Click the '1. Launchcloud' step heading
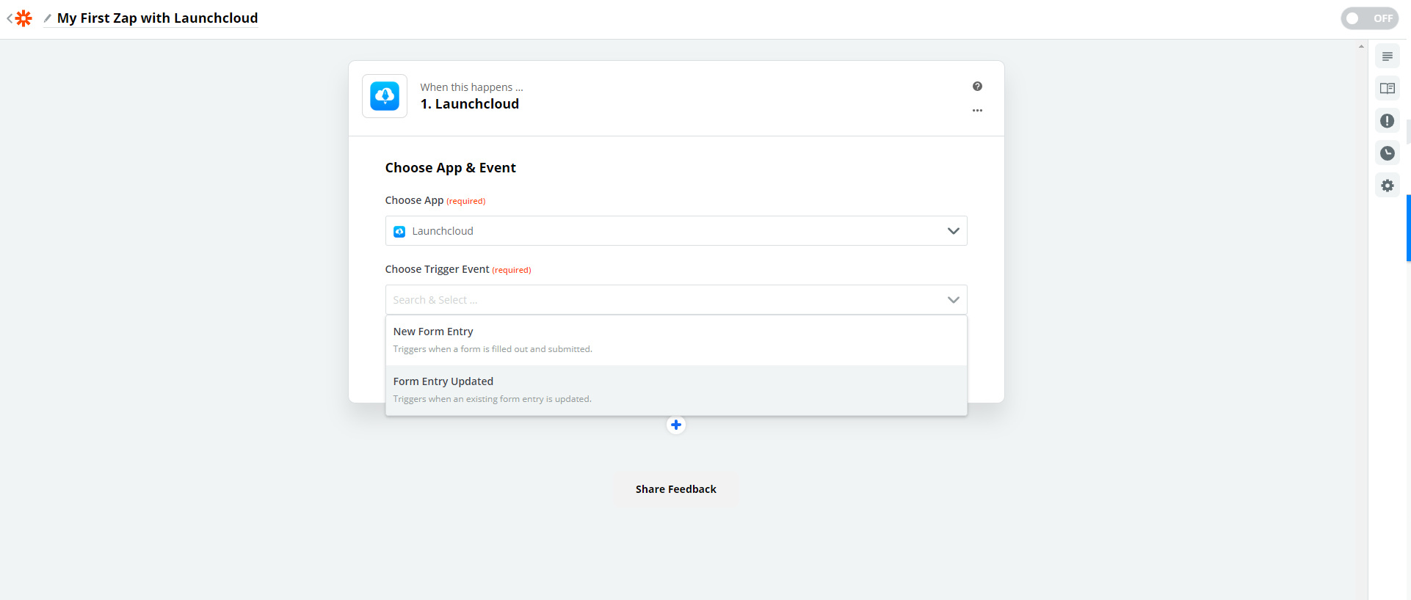 470,104
